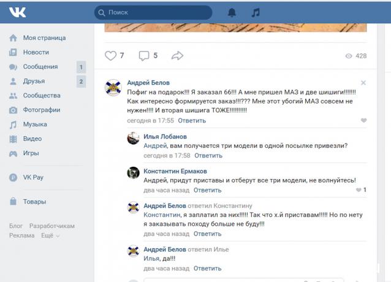Viewport: 391px width, 282px height.
Task: Open Константин Ермаков's profile name
Action: 175,171
